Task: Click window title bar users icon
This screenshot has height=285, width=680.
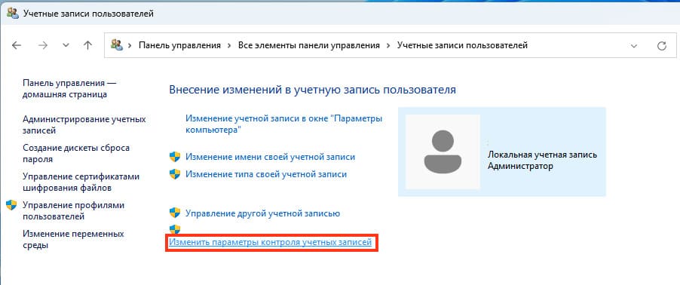Action: 13,13
